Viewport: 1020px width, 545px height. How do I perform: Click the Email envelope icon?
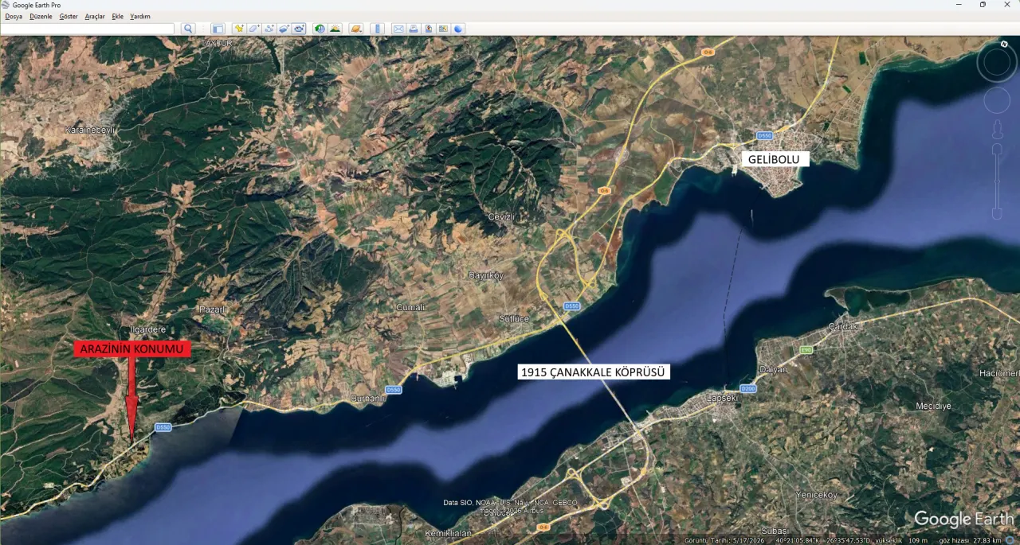398,29
